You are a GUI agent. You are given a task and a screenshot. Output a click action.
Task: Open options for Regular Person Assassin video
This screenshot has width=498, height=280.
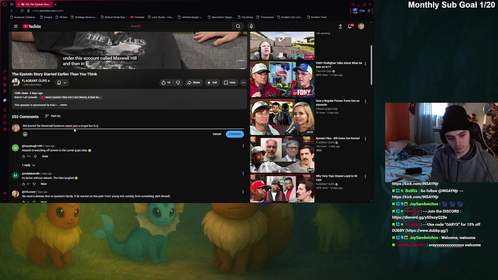tap(365, 101)
